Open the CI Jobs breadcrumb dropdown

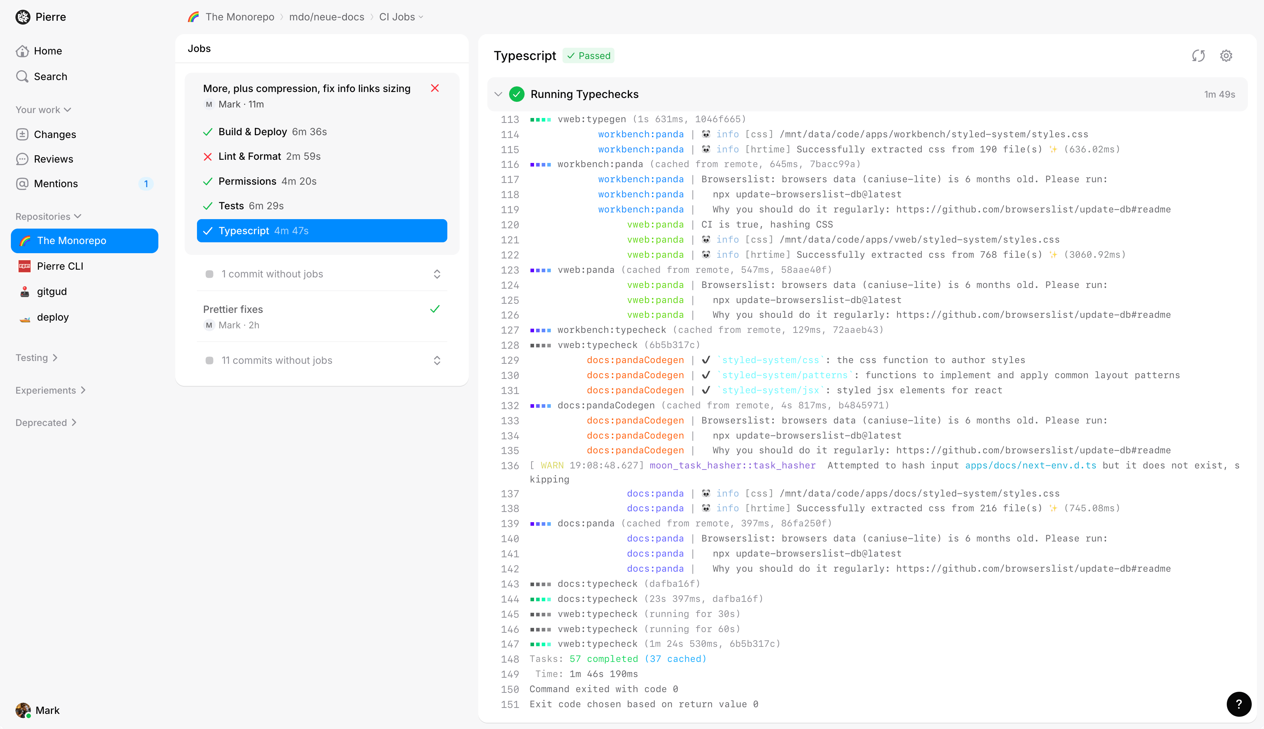[x=401, y=17]
